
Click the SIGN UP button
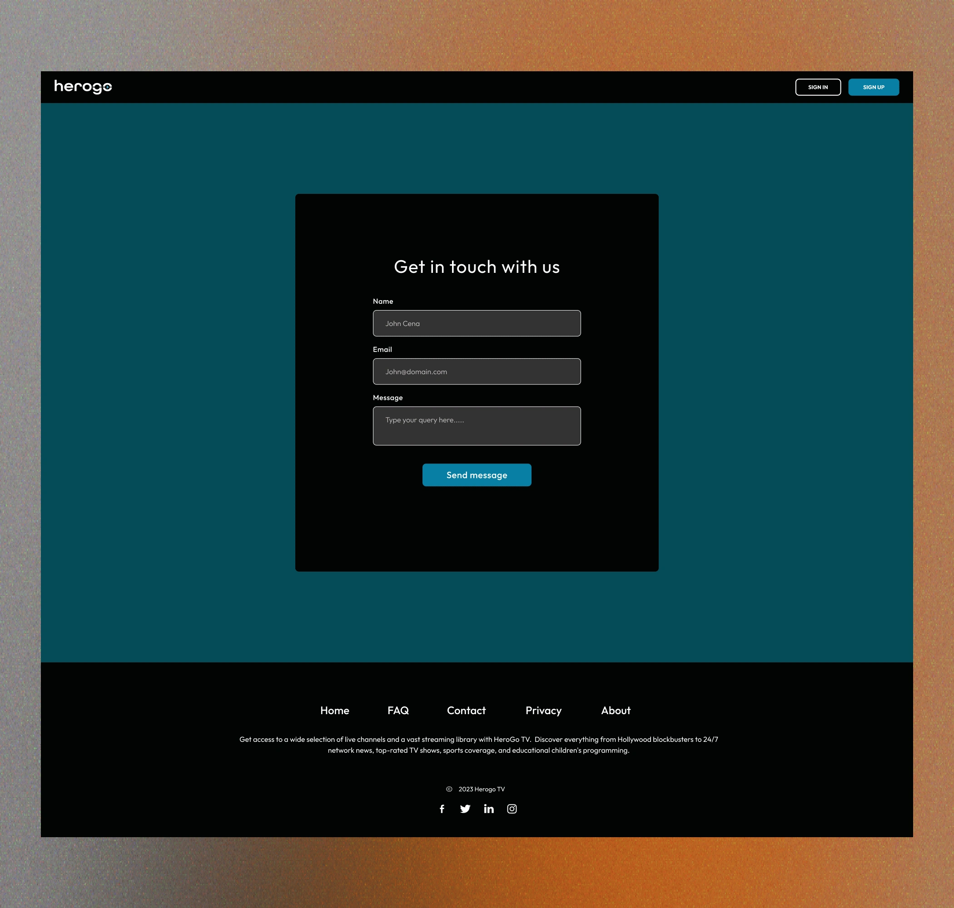tap(874, 87)
